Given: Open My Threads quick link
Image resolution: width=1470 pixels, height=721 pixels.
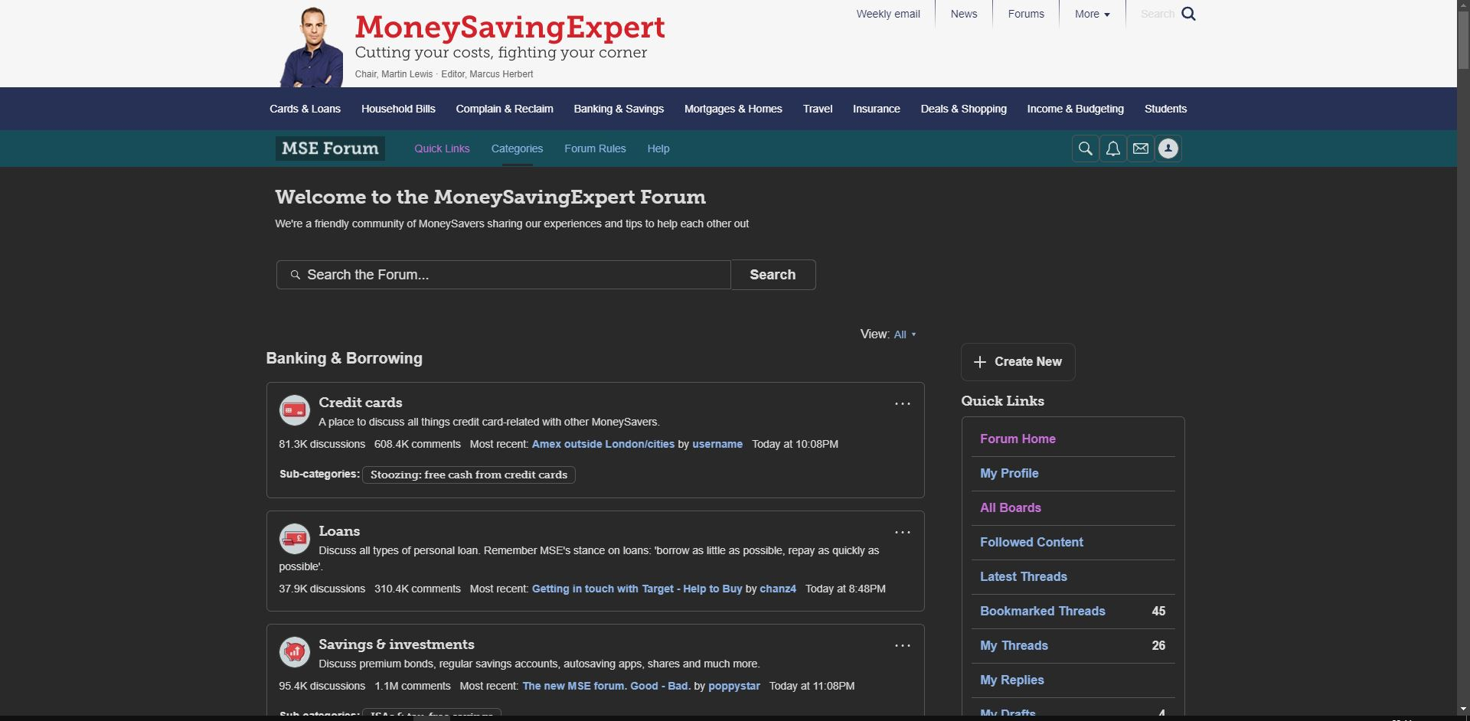Looking at the screenshot, I should pyautogui.click(x=1014, y=645).
